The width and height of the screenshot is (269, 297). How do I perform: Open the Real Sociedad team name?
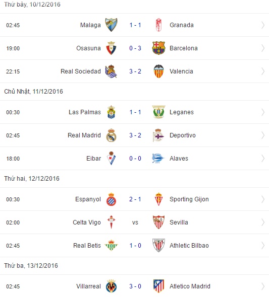81,71
